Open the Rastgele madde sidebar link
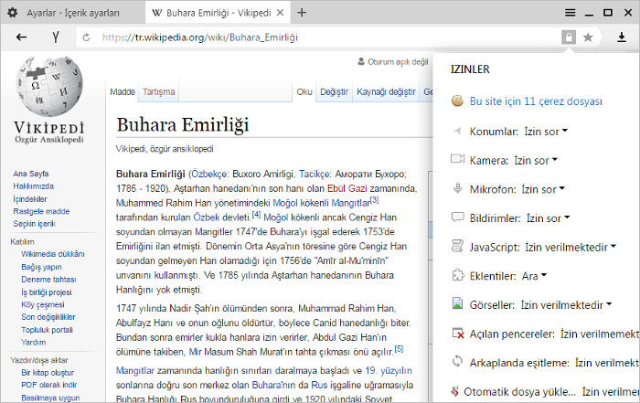 (x=41, y=211)
